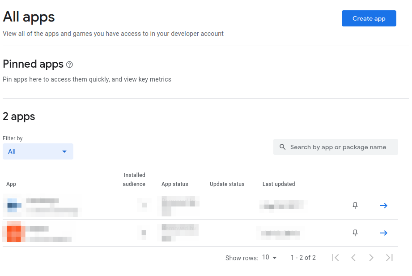Viewport: 412px width, 276px height.
Task: Go back to the previous page
Action: 353,258
